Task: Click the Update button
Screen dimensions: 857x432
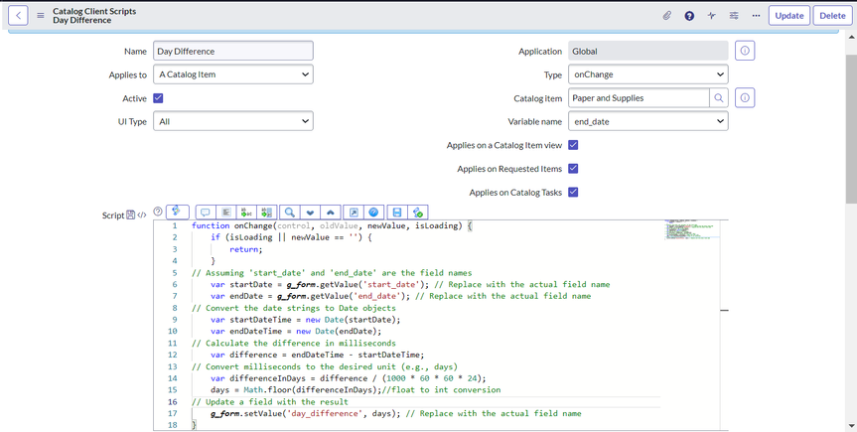Action: [x=789, y=15]
